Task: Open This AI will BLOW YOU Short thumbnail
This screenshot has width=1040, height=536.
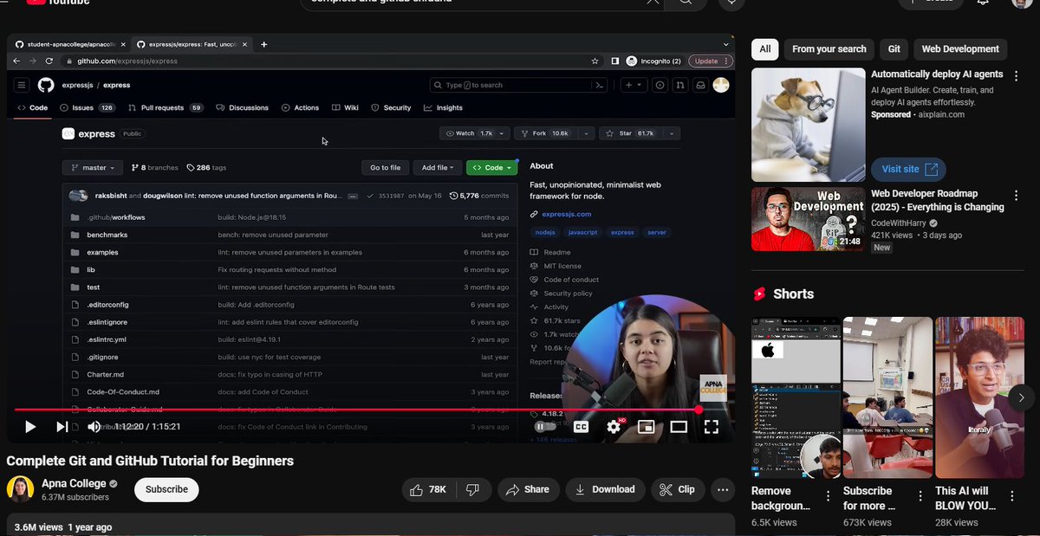Action: tap(980, 397)
